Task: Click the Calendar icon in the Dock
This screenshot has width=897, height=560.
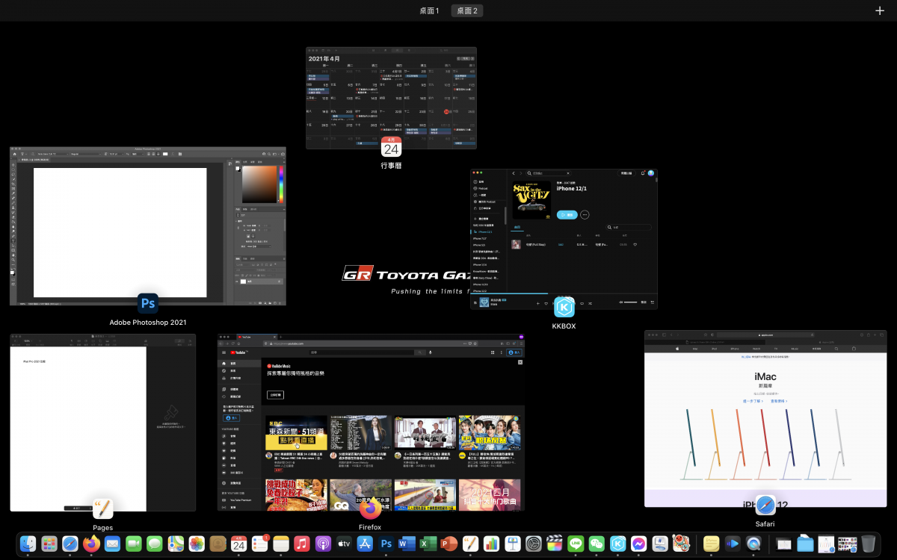Action: (x=238, y=544)
